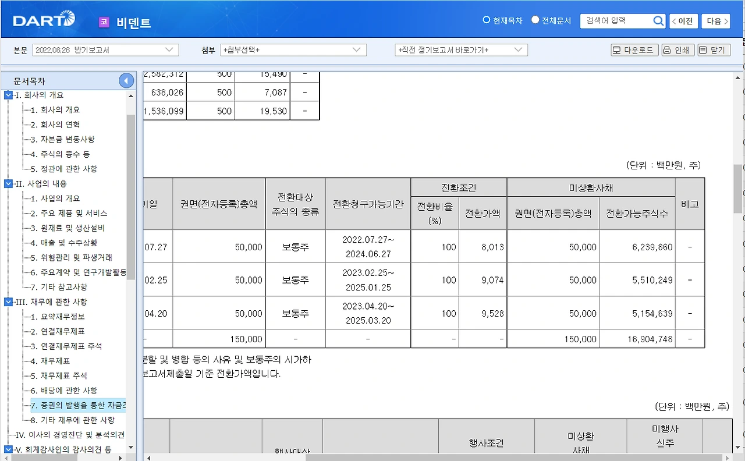Image resolution: width=745 pixels, height=461 pixels.
Task: Click the 16,904,748 total shares cell
Action: [x=637, y=339]
